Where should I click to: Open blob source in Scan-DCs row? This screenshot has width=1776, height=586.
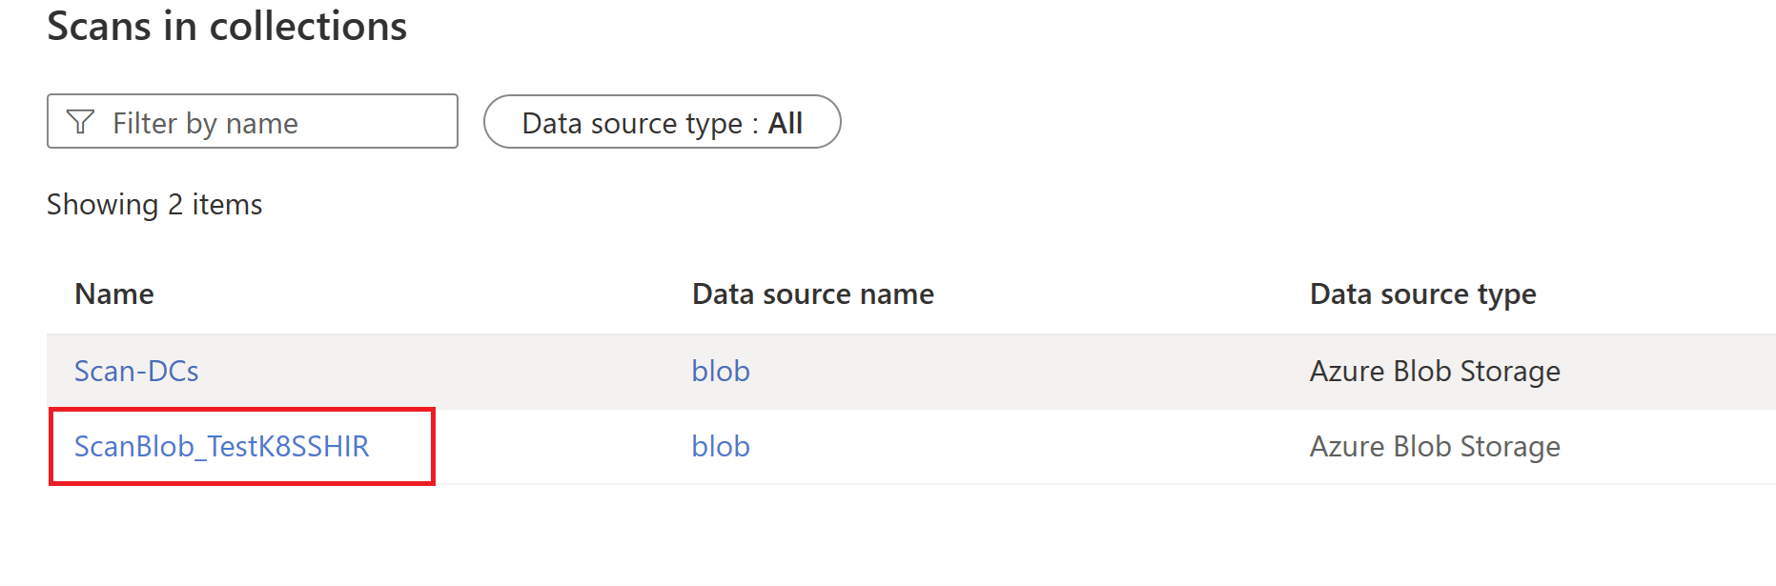tap(721, 371)
